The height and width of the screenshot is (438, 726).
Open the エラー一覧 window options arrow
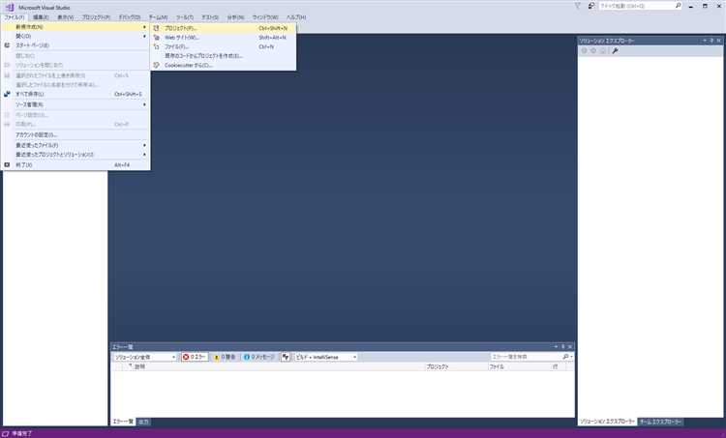(x=556, y=346)
